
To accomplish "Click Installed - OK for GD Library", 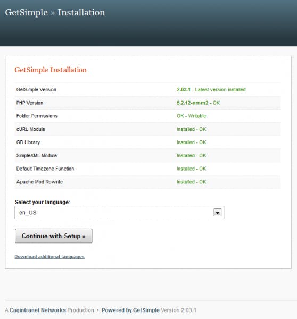I will tap(191, 142).
